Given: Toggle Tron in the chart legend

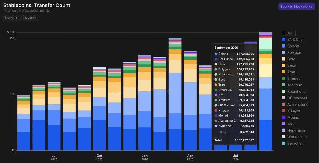Looking at the screenshot, I should (x=289, y=72).
